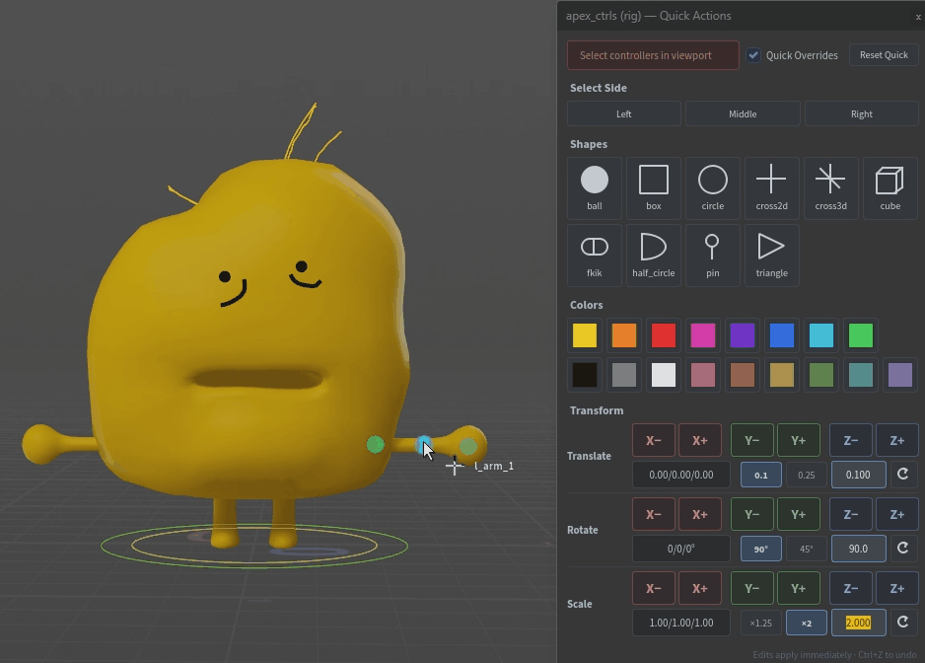Select the Middle side controllers
This screenshot has width=925, height=663.
[743, 113]
